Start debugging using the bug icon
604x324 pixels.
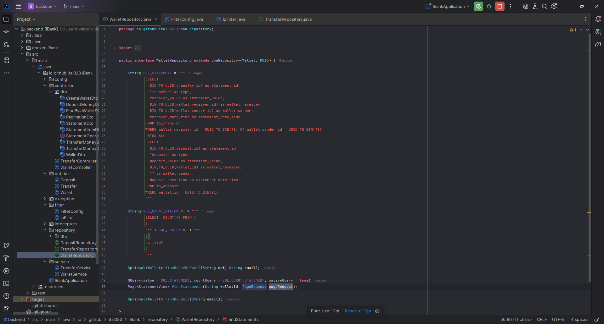coord(489,6)
